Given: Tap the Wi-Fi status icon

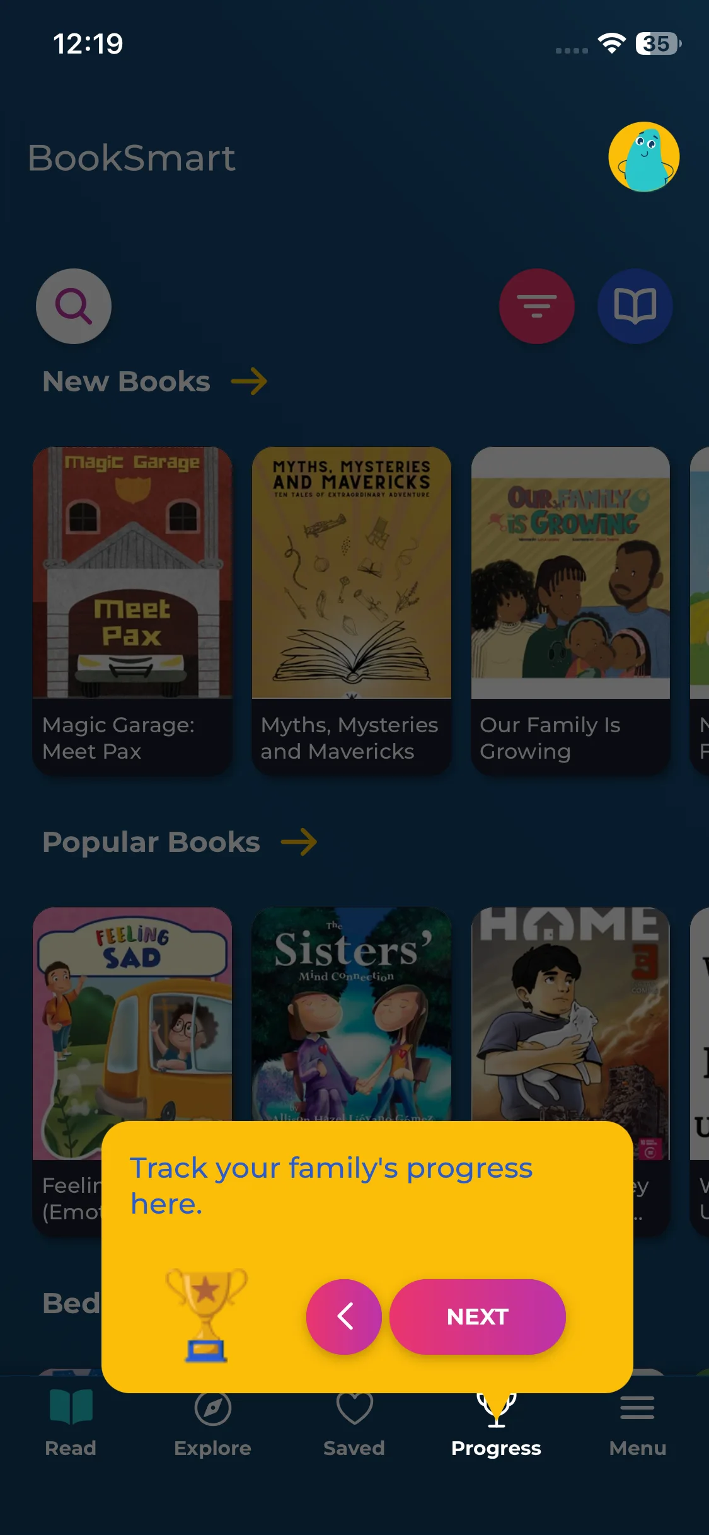Looking at the screenshot, I should coord(611,43).
